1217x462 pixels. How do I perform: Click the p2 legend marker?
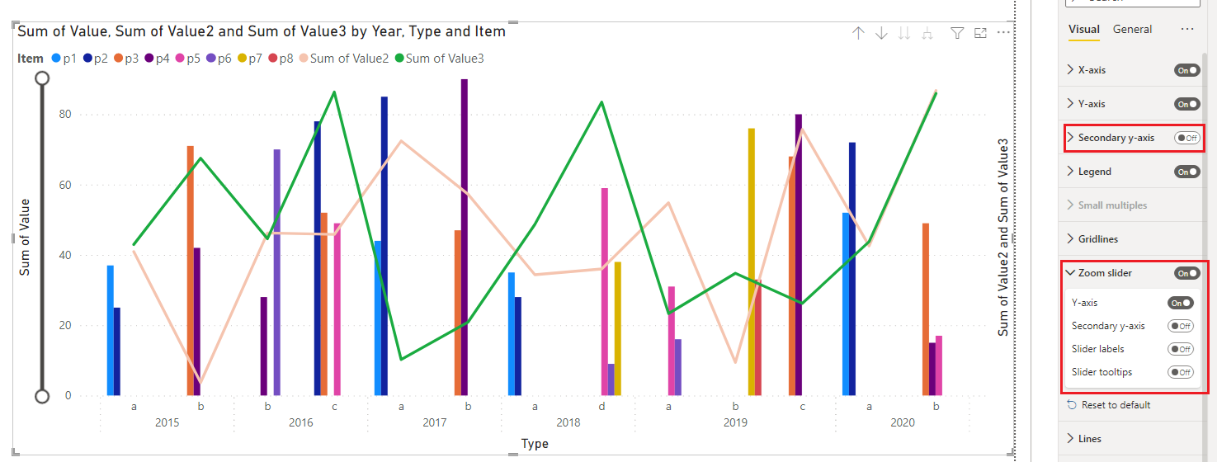[87, 59]
